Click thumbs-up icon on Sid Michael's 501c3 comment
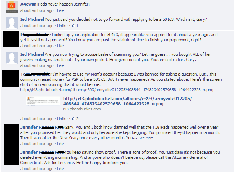Viewport: 235px width, 173px height. 73,26
